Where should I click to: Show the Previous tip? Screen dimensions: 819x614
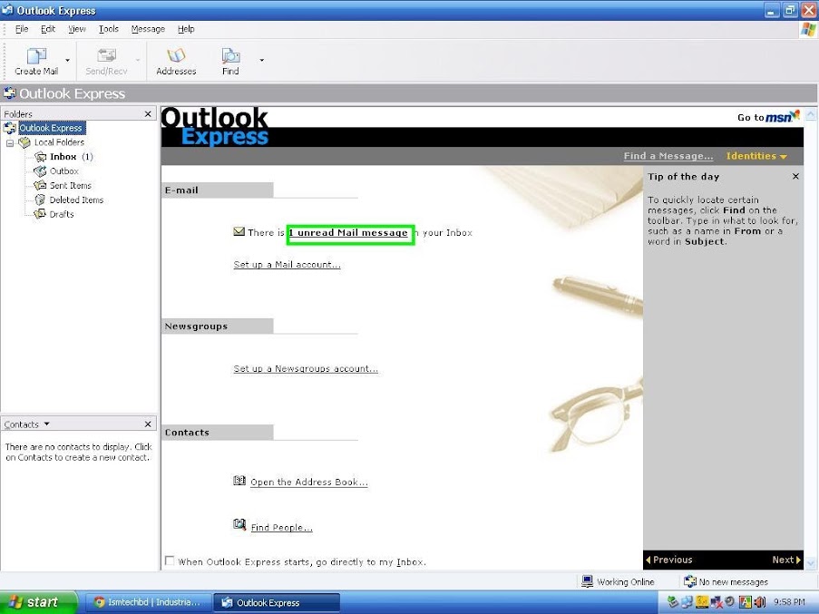pos(669,560)
